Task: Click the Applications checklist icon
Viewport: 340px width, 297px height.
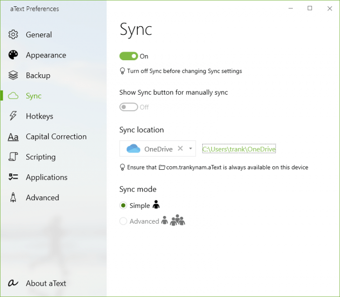Action: 13,177
